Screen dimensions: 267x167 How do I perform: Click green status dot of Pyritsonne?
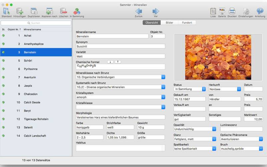[x=3, y=69]
